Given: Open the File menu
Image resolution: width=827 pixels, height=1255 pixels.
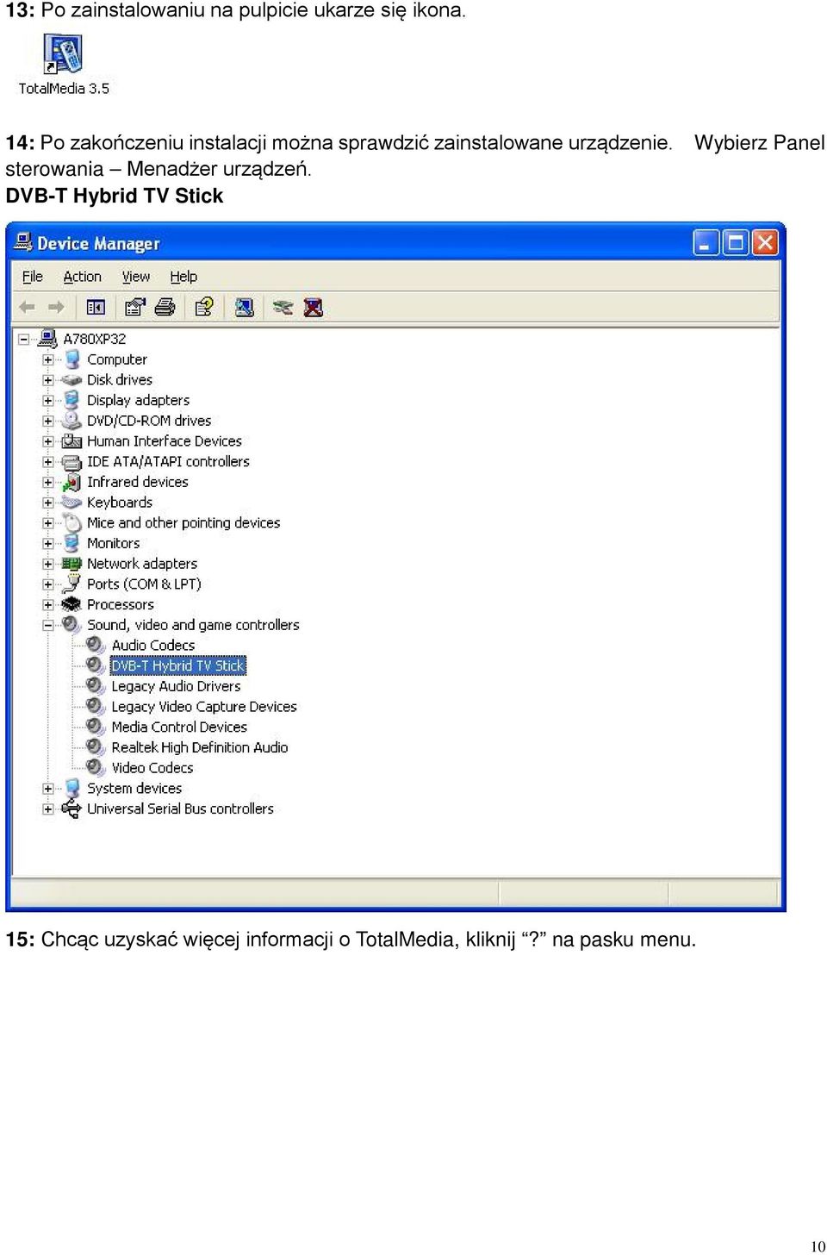Looking at the screenshot, I should 33,277.
